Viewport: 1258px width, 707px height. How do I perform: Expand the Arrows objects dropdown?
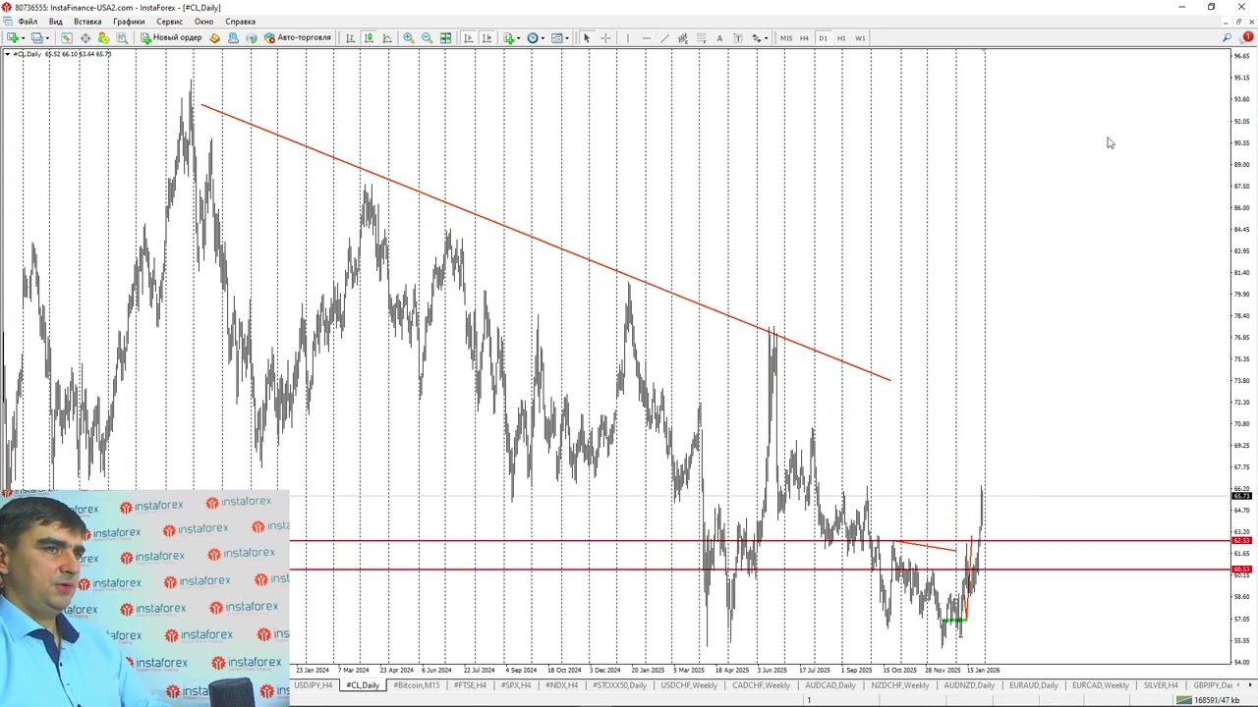(x=767, y=38)
